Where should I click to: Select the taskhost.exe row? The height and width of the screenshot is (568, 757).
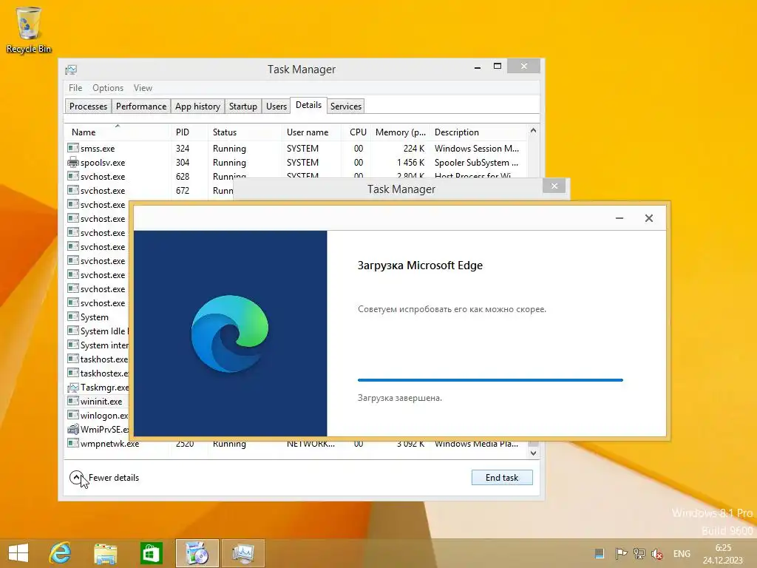97,359
